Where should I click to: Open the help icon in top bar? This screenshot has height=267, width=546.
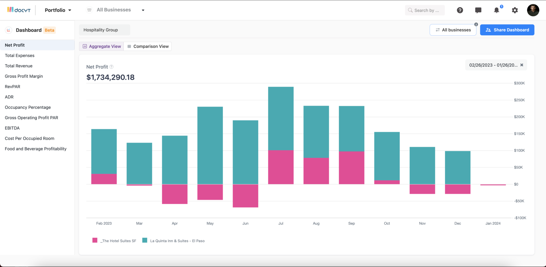(x=460, y=10)
